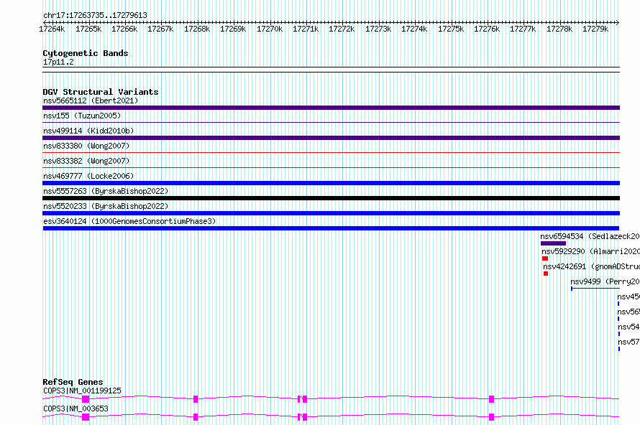The width and height of the screenshot is (640, 425).
Task: Open variant nsv5520233 (ByrskaBishop2022) label
Action: [x=106, y=206]
